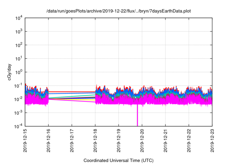Click the Coordinated Universal Time axis label

118,160
